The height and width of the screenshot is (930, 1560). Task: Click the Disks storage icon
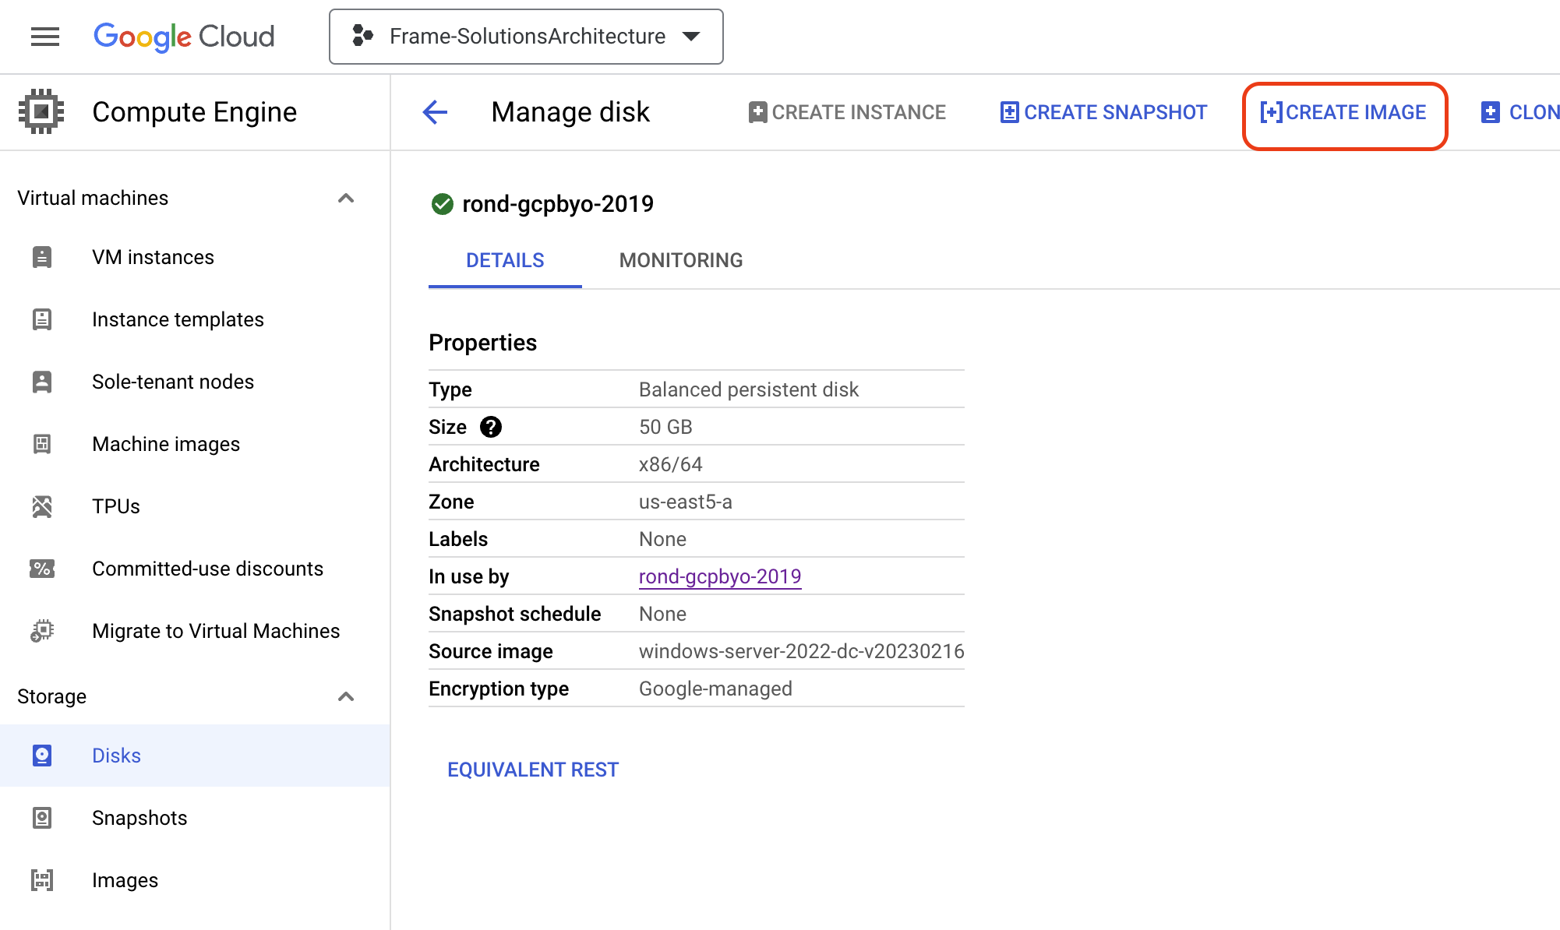point(41,755)
